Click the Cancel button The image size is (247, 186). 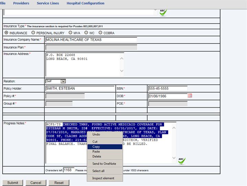tap(36, 183)
